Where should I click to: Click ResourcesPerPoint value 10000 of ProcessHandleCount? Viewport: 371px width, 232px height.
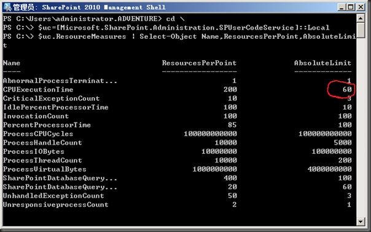click(x=225, y=143)
